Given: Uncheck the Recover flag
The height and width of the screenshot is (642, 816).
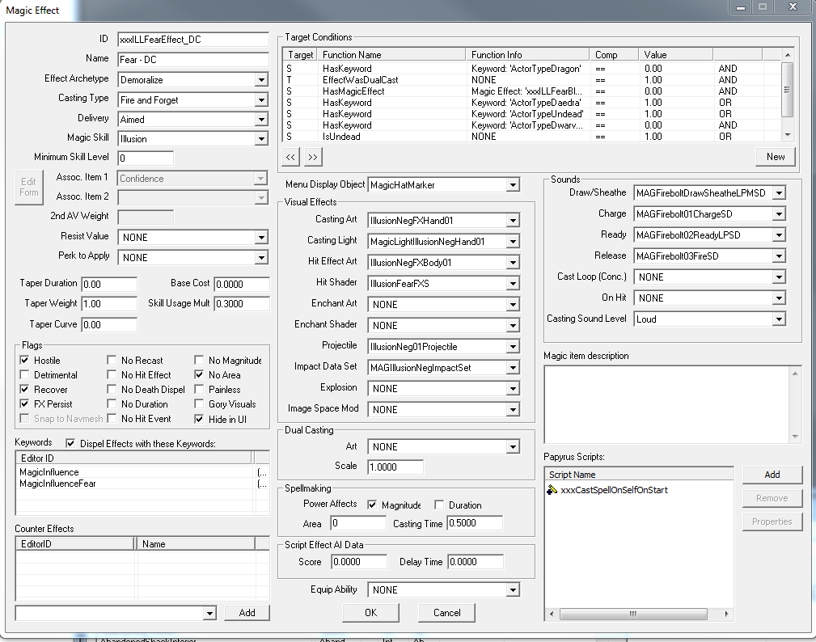Looking at the screenshot, I should coord(24,389).
